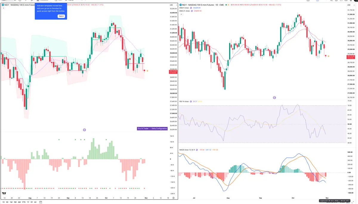Screen dimensions: 358x204
Task: Select the EMA 21 close indicator label
Action: point(184,11)
